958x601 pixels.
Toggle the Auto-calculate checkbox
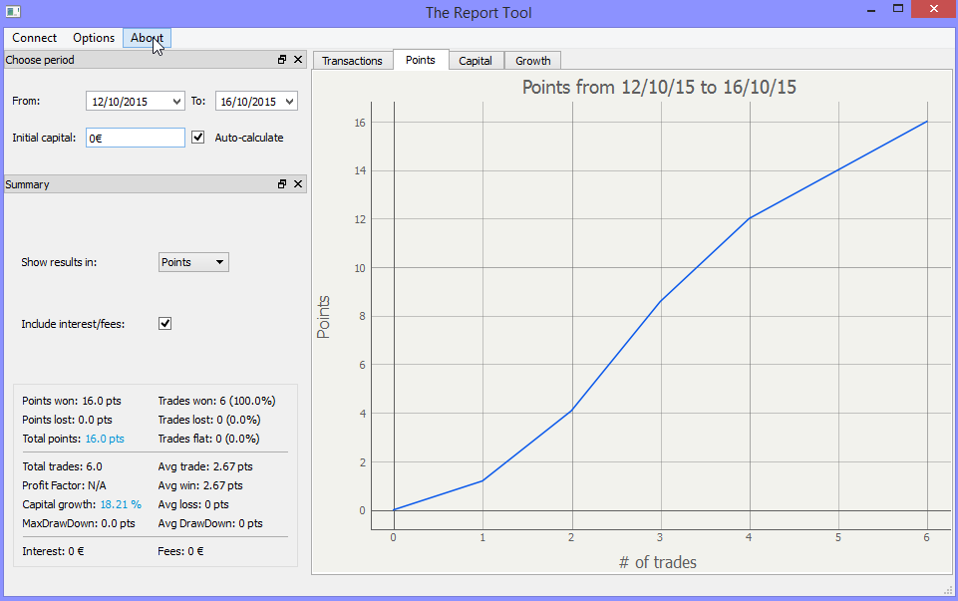198,138
